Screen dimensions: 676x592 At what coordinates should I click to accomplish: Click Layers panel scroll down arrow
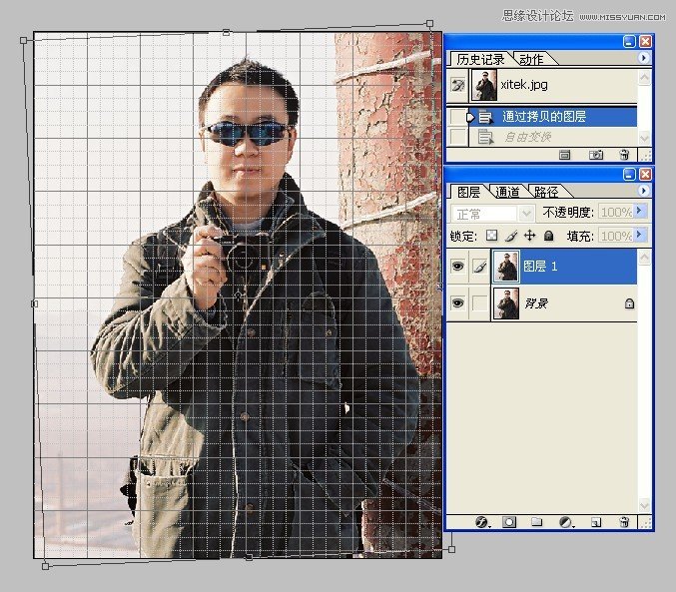(x=644, y=504)
